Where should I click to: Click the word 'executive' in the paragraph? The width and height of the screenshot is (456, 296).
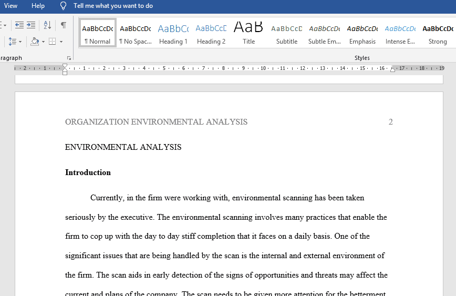click(137, 217)
